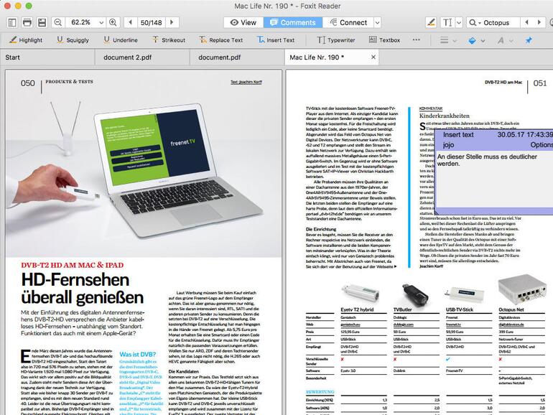Select the Strikeout annotation tool
Image resolution: width=553 pixels, height=415 pixels.
click(x=169, y=39)
